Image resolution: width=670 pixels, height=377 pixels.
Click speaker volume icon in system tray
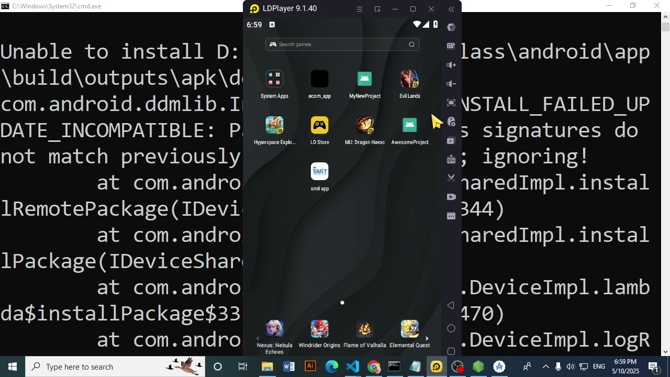[571, 367]
